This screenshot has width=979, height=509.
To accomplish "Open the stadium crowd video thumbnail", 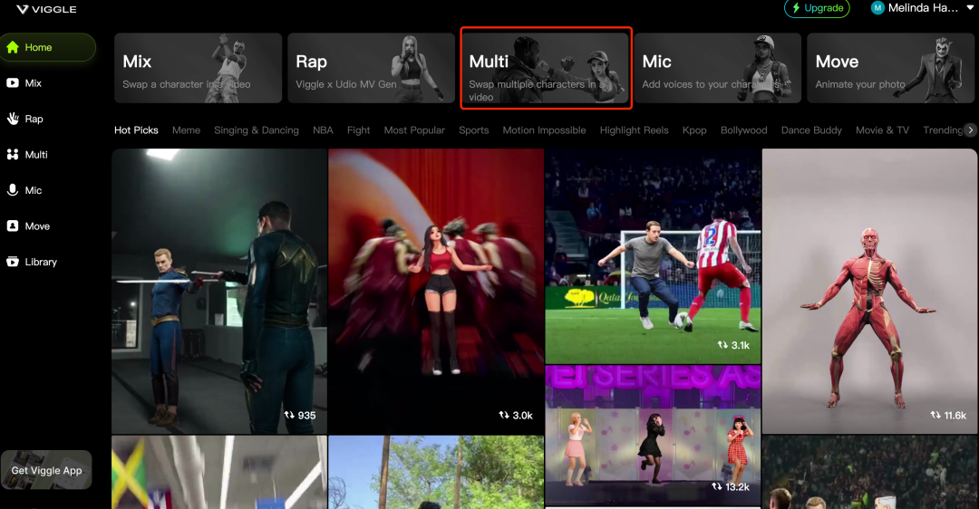I will click(x=869, y=472).
